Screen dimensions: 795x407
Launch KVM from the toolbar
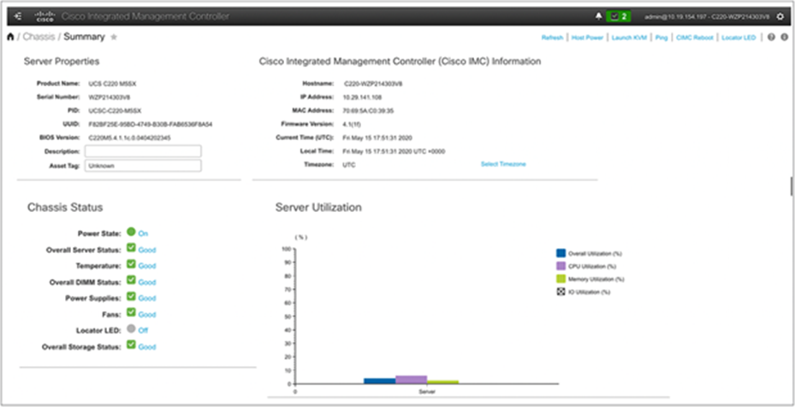pyautogui.click(x=629, y=38)
